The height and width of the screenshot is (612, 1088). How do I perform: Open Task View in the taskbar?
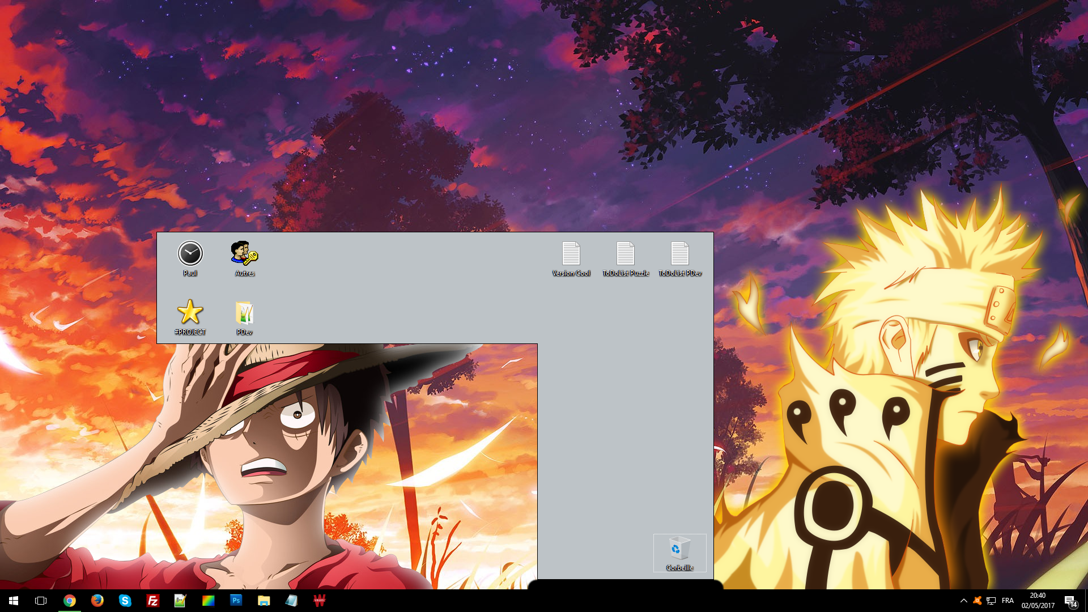coord(41,601)
